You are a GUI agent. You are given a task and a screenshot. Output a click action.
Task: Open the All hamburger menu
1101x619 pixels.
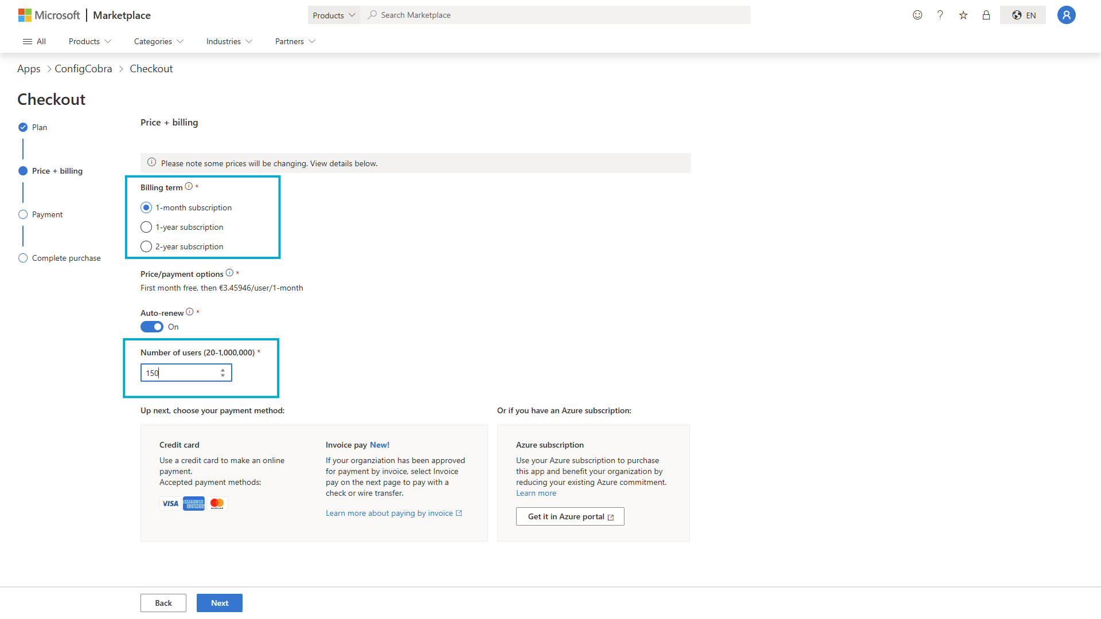[34, 41]
